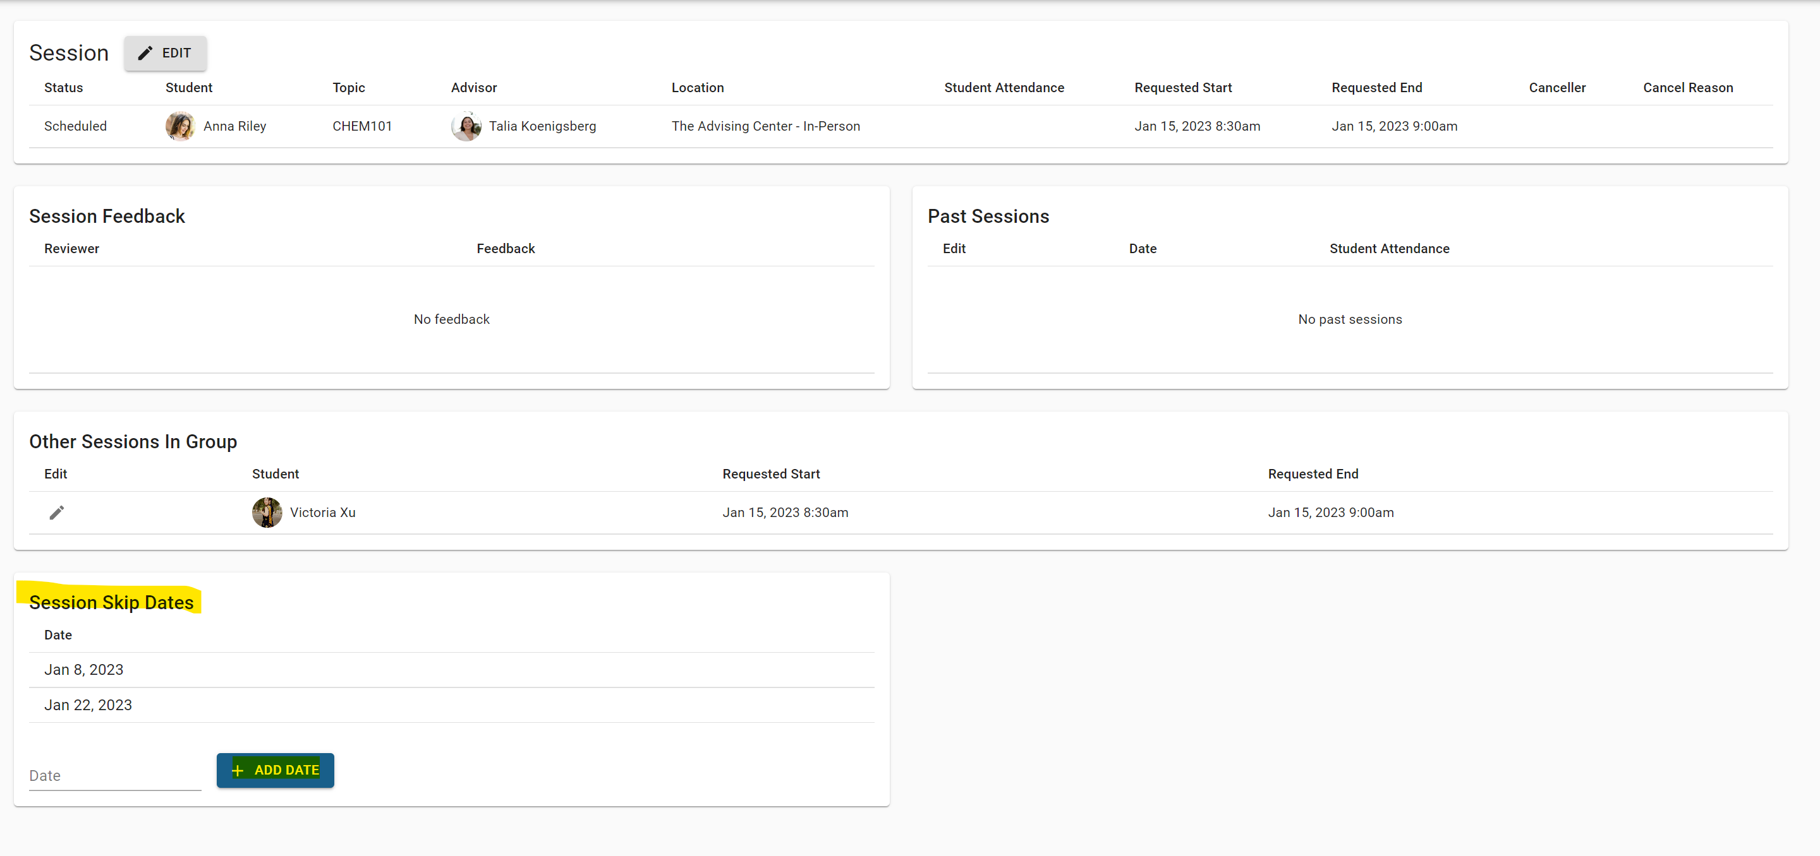The image size is (1820, 856).
Task: Click Anna Riley's avatar photo
Action: click(180, 126)
